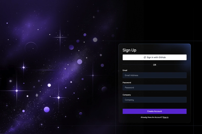Viewport: 202px width, 134px height.
Task: Focus the Email Address input field
Action: 155,75
